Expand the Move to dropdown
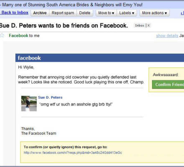 [x=106, y=13]
